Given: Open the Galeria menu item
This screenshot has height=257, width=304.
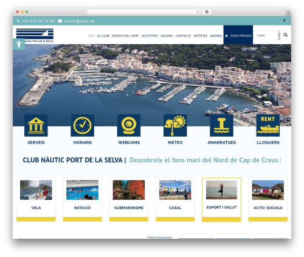Looking at the screenshot, I should [x=167, y=36].
